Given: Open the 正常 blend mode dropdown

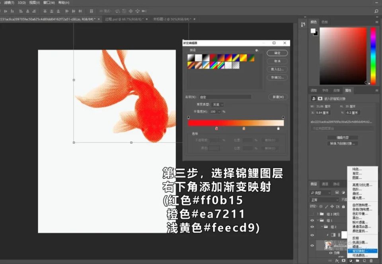Looking at the screenshot, I should (325, 200).
